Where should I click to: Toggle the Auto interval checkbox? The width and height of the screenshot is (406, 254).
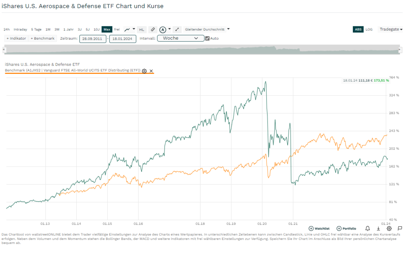point(207,38)
